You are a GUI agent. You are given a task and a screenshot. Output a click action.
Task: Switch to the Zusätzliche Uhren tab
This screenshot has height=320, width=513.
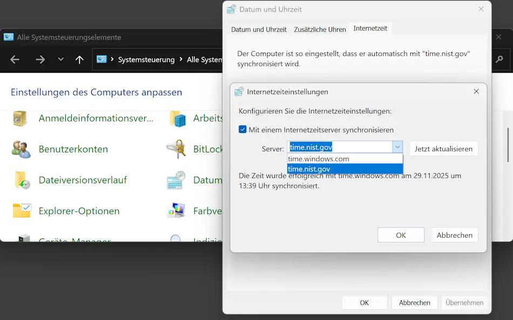click(320, 29)
